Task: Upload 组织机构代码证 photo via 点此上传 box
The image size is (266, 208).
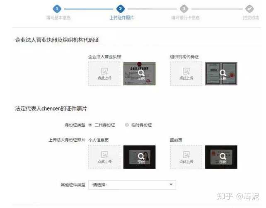Action: click(186, 74)
